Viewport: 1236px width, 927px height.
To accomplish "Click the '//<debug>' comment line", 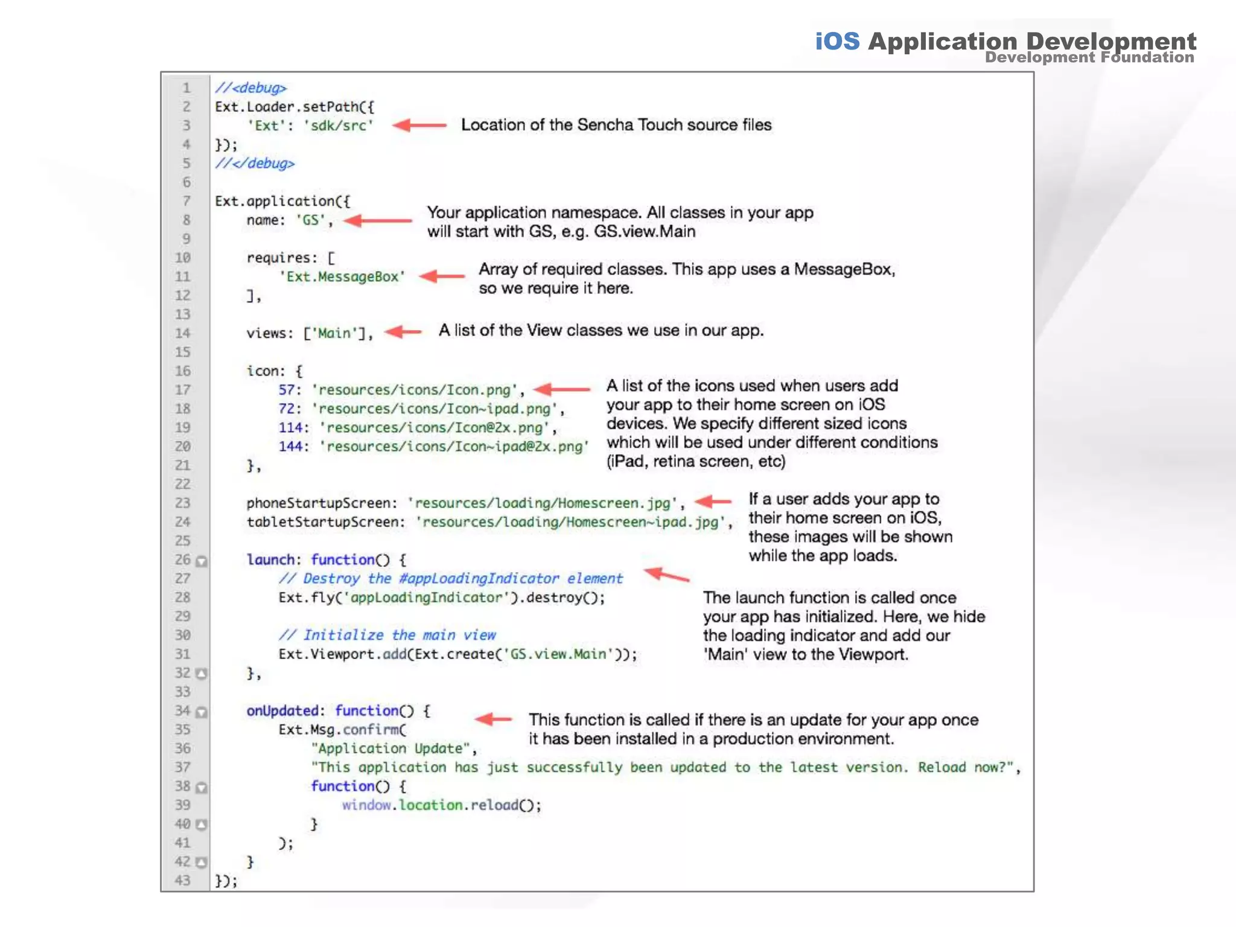I will [x=251, y=88].
